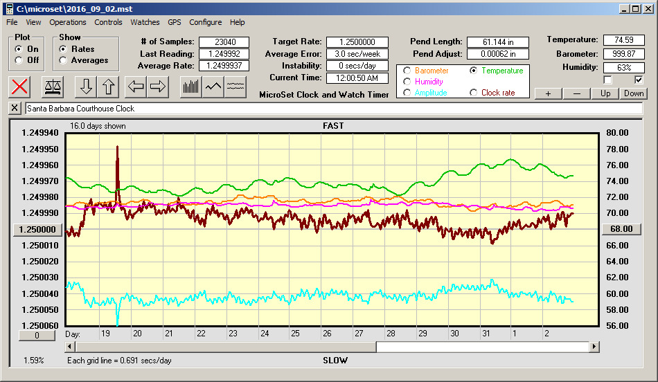The height and width of the screenshot is (382, 658).
Task: Select the Barometer trace option
Action: [x=407, y=71]
